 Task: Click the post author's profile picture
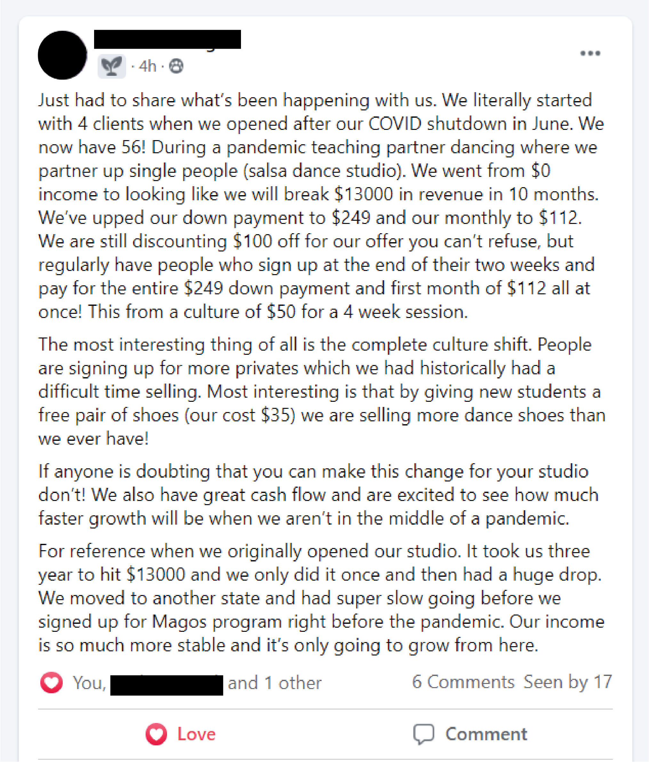coord(62,55)
